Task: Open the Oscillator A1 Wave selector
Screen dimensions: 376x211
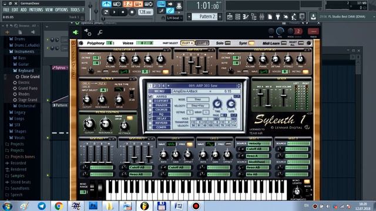Action: [124, 72]
